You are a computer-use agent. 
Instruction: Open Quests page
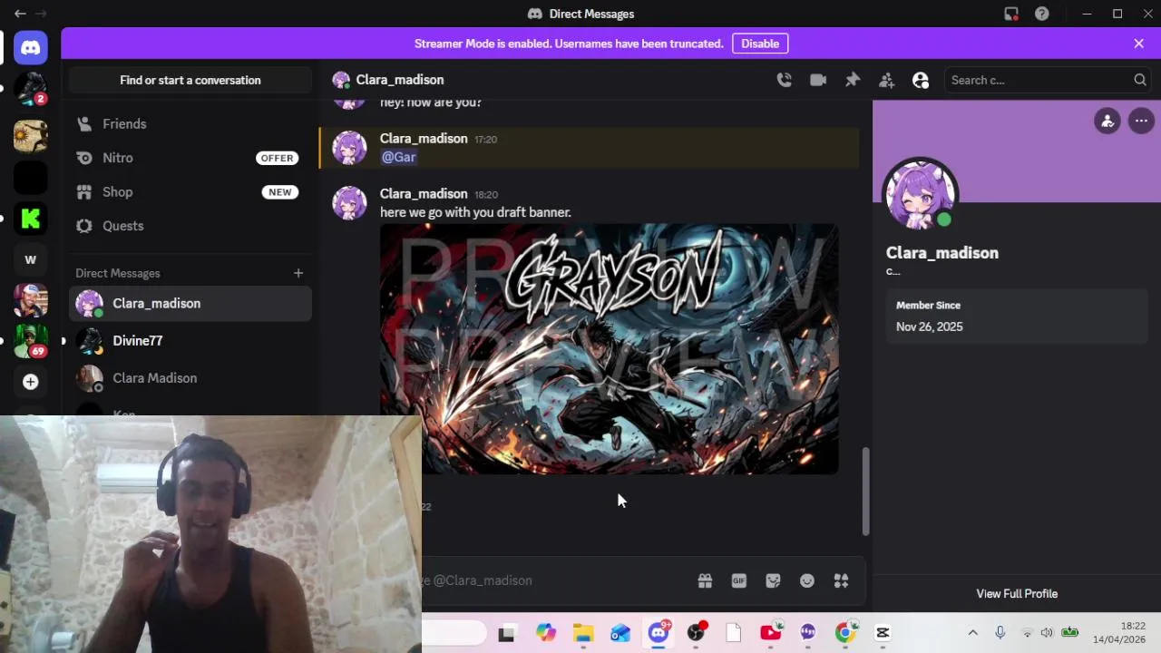point(190,226)
